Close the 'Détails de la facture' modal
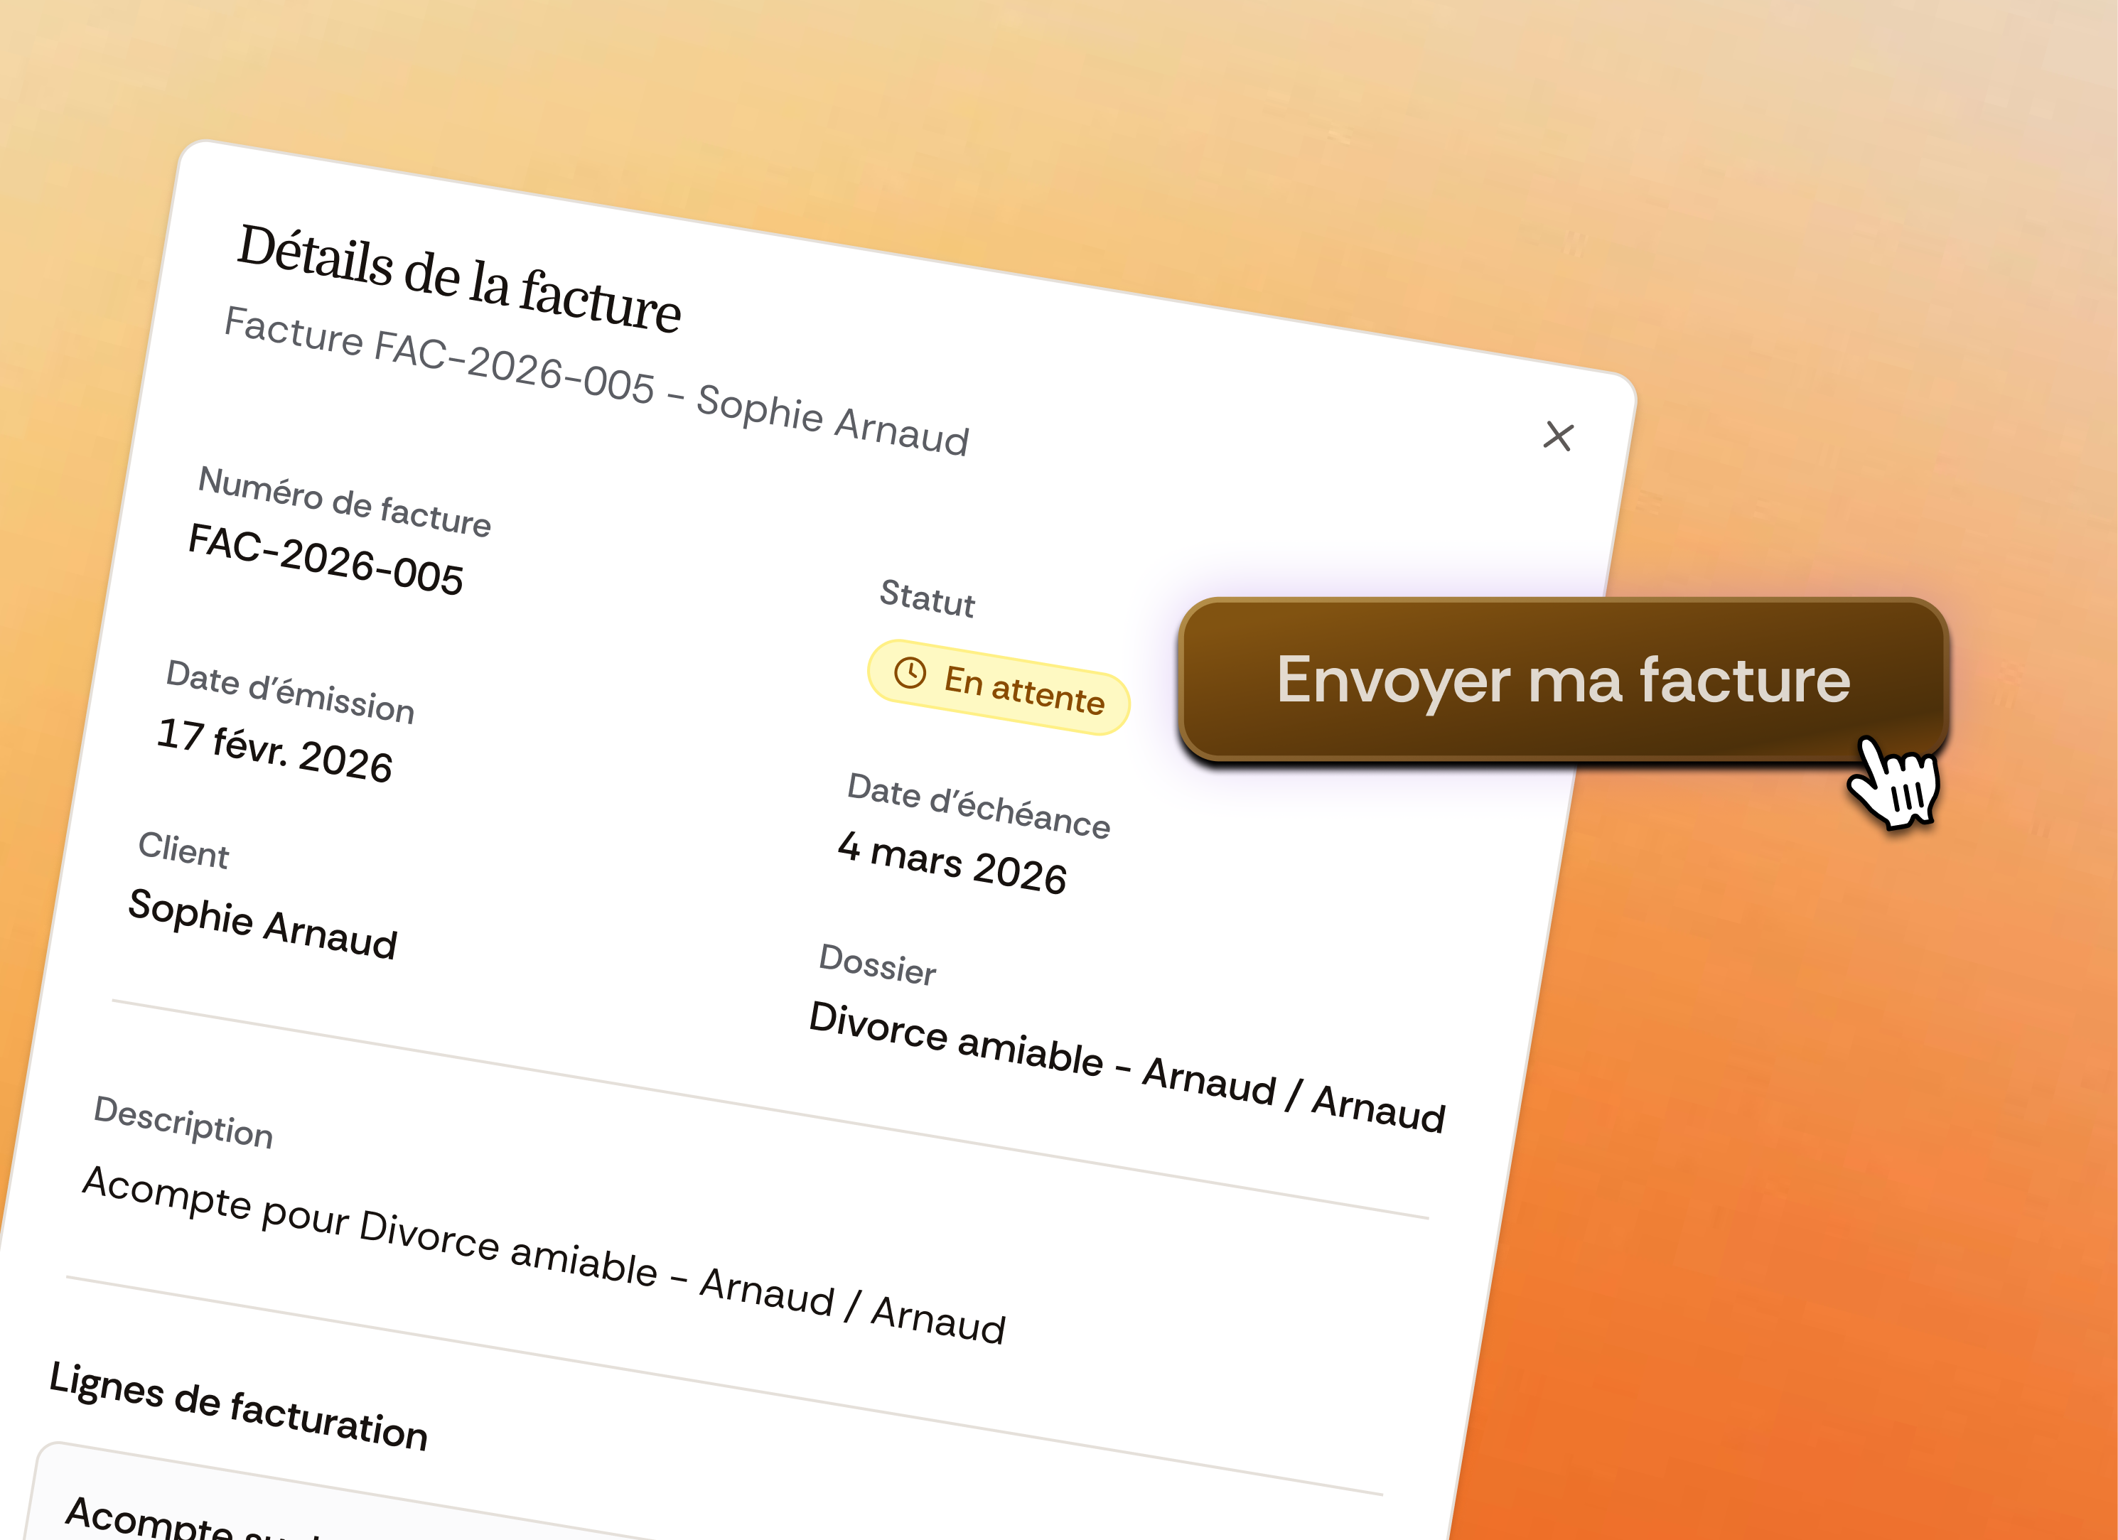 [1559, 437]
